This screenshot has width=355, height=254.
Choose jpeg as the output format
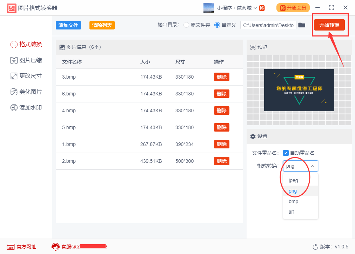[294, 180]
